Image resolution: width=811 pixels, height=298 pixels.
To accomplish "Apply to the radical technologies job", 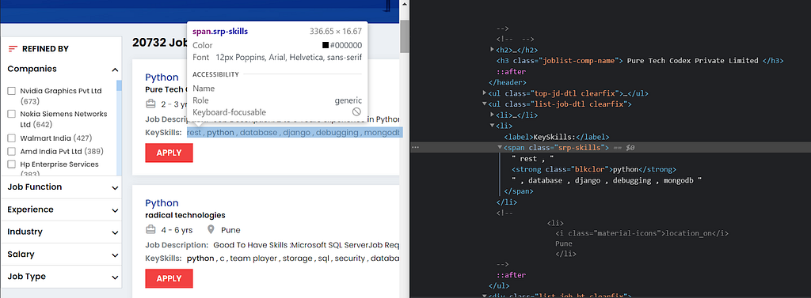I will [x=169, y=278].
